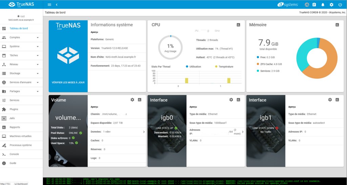Expand the Partages sidebar section
Viewport: 347px width, 185px height.
tap(21, 91)
